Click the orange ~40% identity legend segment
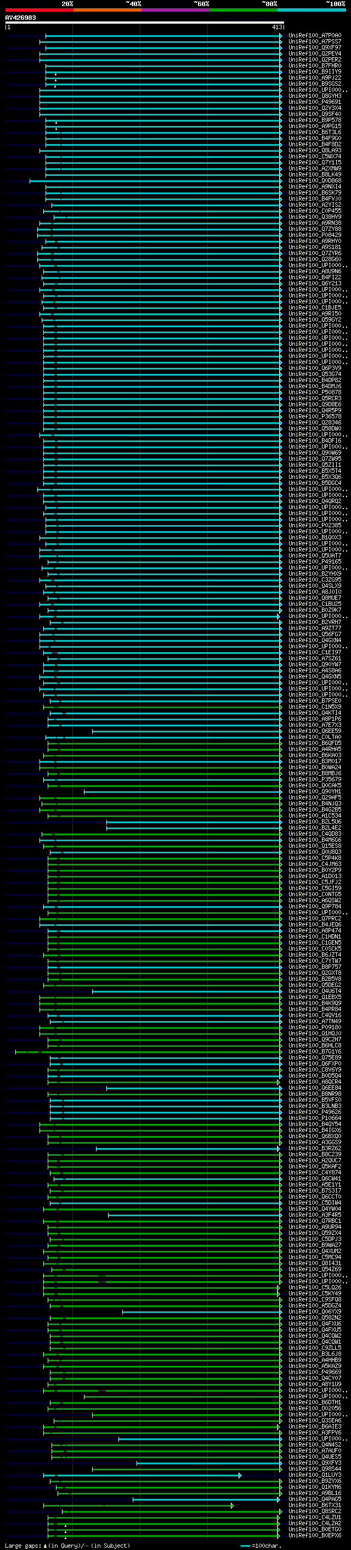This screenshot has height=1550, width=351. click(x=107, y=10)
